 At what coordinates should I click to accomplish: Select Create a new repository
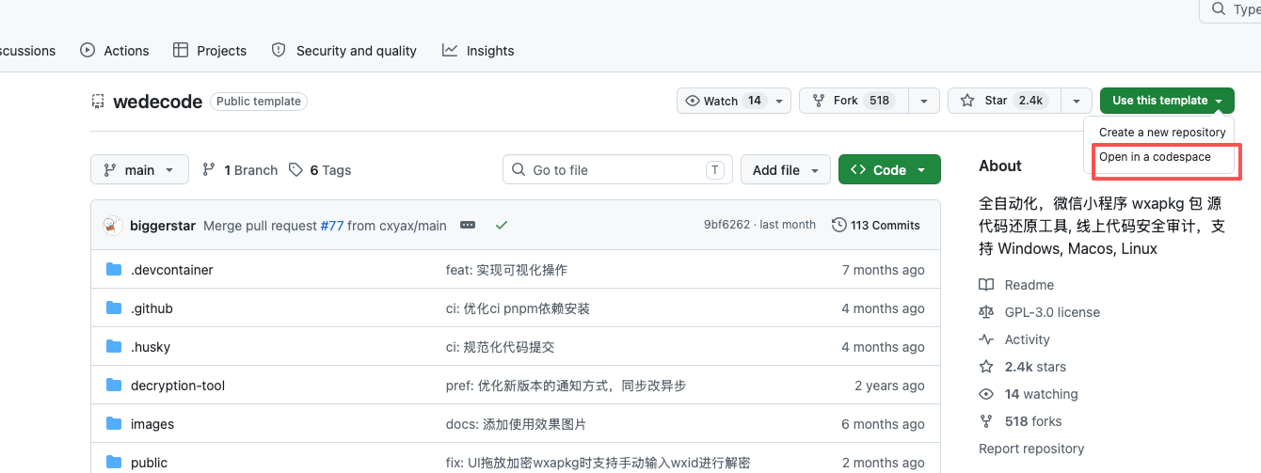1162,133
